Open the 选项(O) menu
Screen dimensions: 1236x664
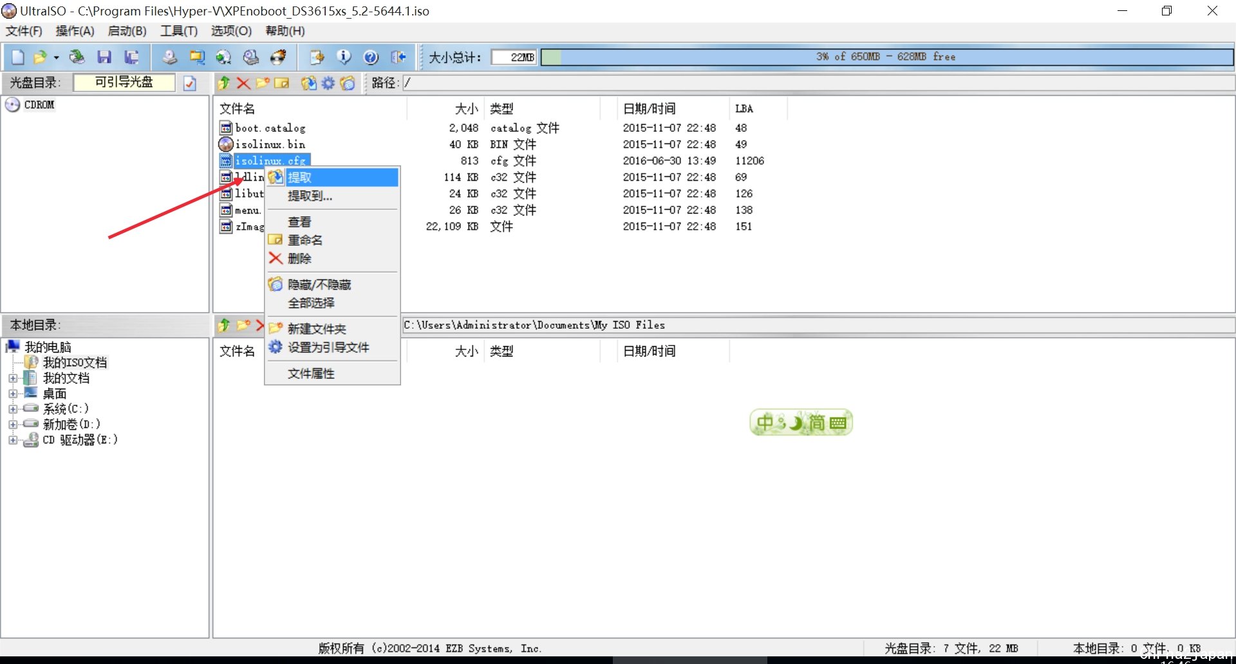click(x=231, y=31)
